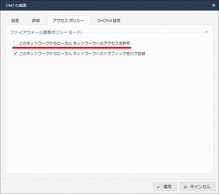Collapse the ファイアウォール標準ポリシー モード section
The height and width of the screenshot is (194, 219).
pyautogui.click(x=206, y=32)
